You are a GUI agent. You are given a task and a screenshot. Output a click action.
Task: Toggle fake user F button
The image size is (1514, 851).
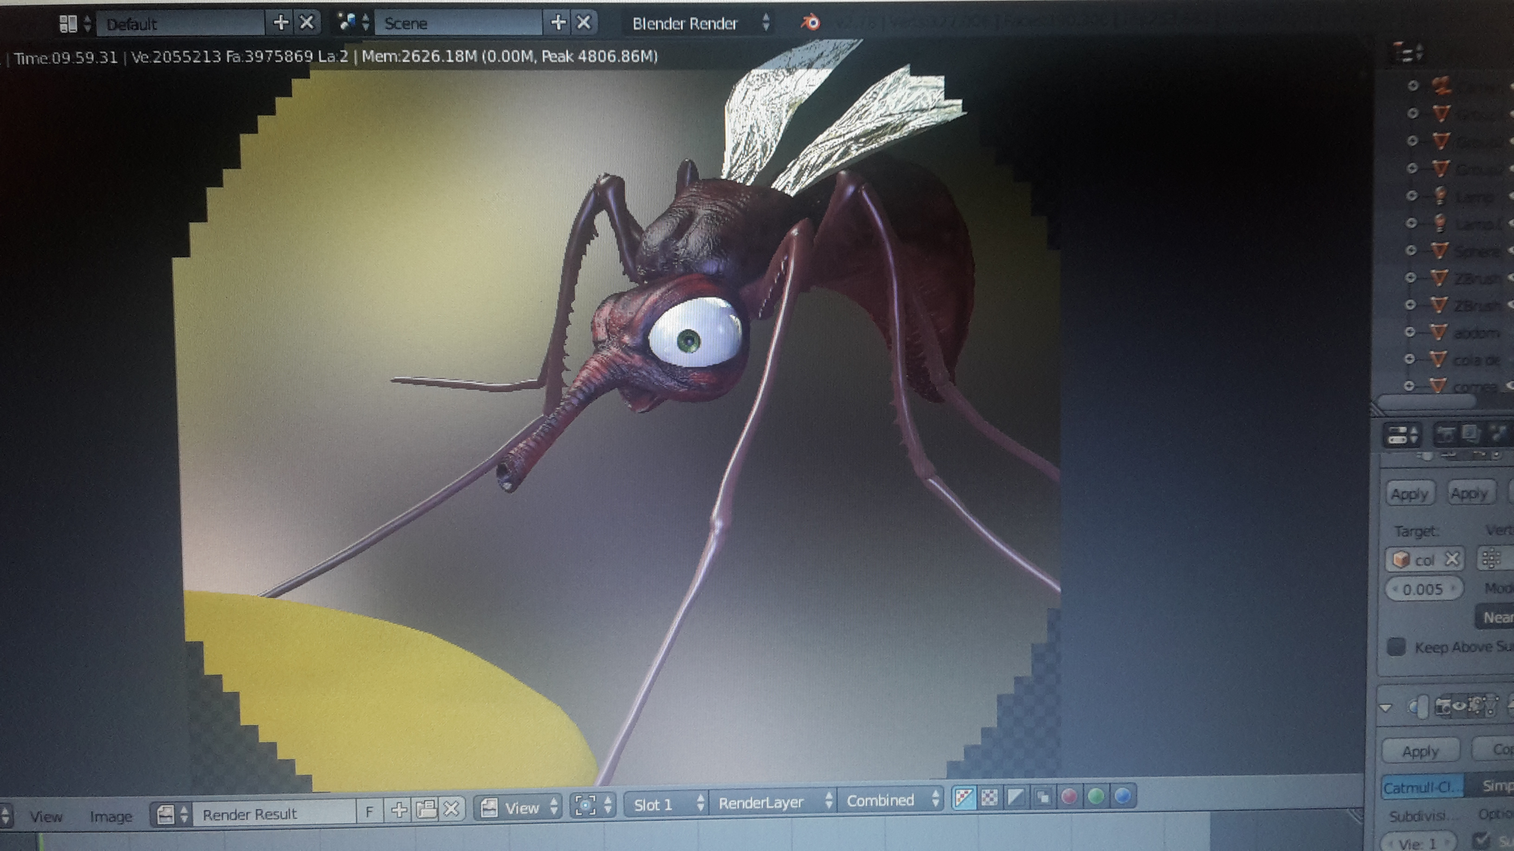pos(369,812)
